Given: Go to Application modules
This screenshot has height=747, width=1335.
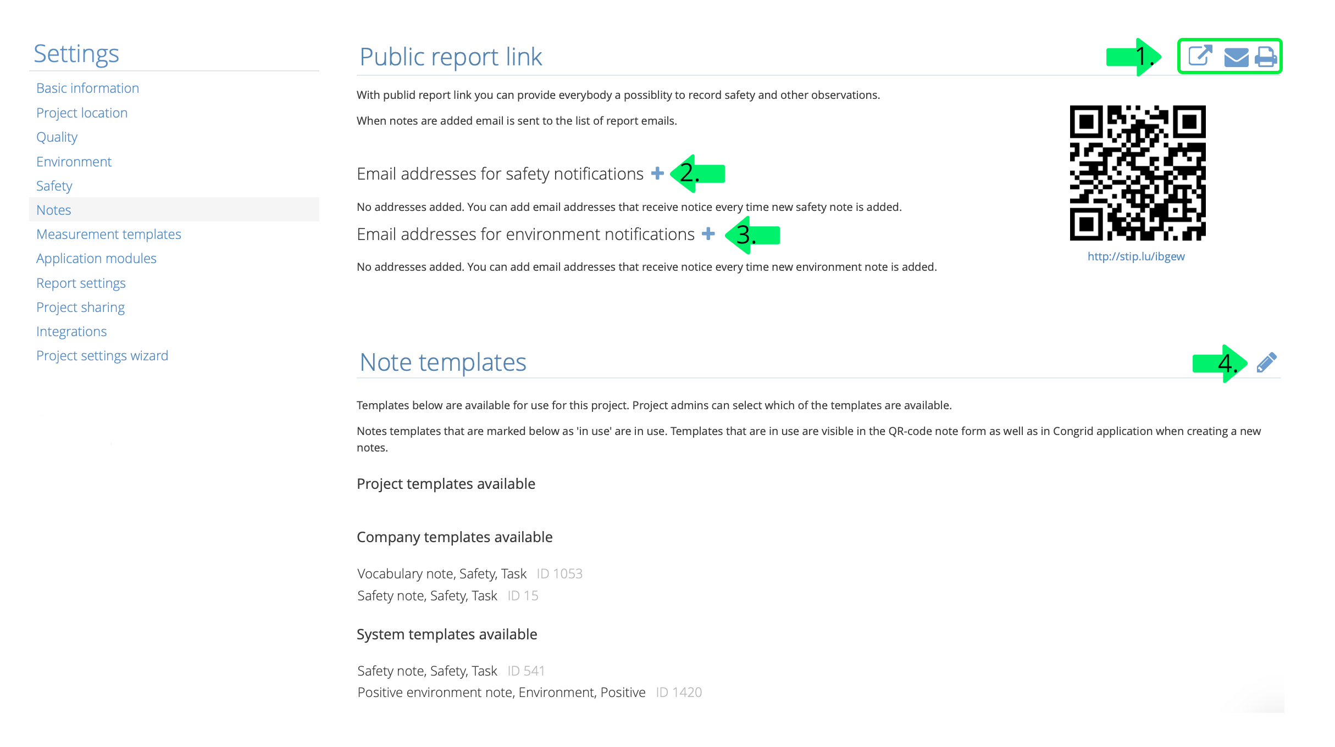Looking at the screenshot, I should 96,258.
